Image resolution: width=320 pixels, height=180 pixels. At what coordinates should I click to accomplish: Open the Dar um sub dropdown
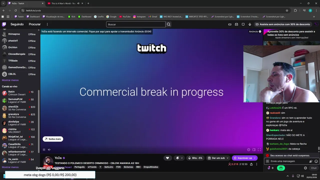coord(218,158)
